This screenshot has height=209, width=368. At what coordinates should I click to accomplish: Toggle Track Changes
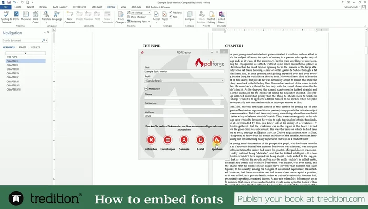coord(121,17)
